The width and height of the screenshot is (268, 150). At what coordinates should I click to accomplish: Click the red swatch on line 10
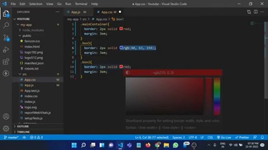click(x=121, y=67)
